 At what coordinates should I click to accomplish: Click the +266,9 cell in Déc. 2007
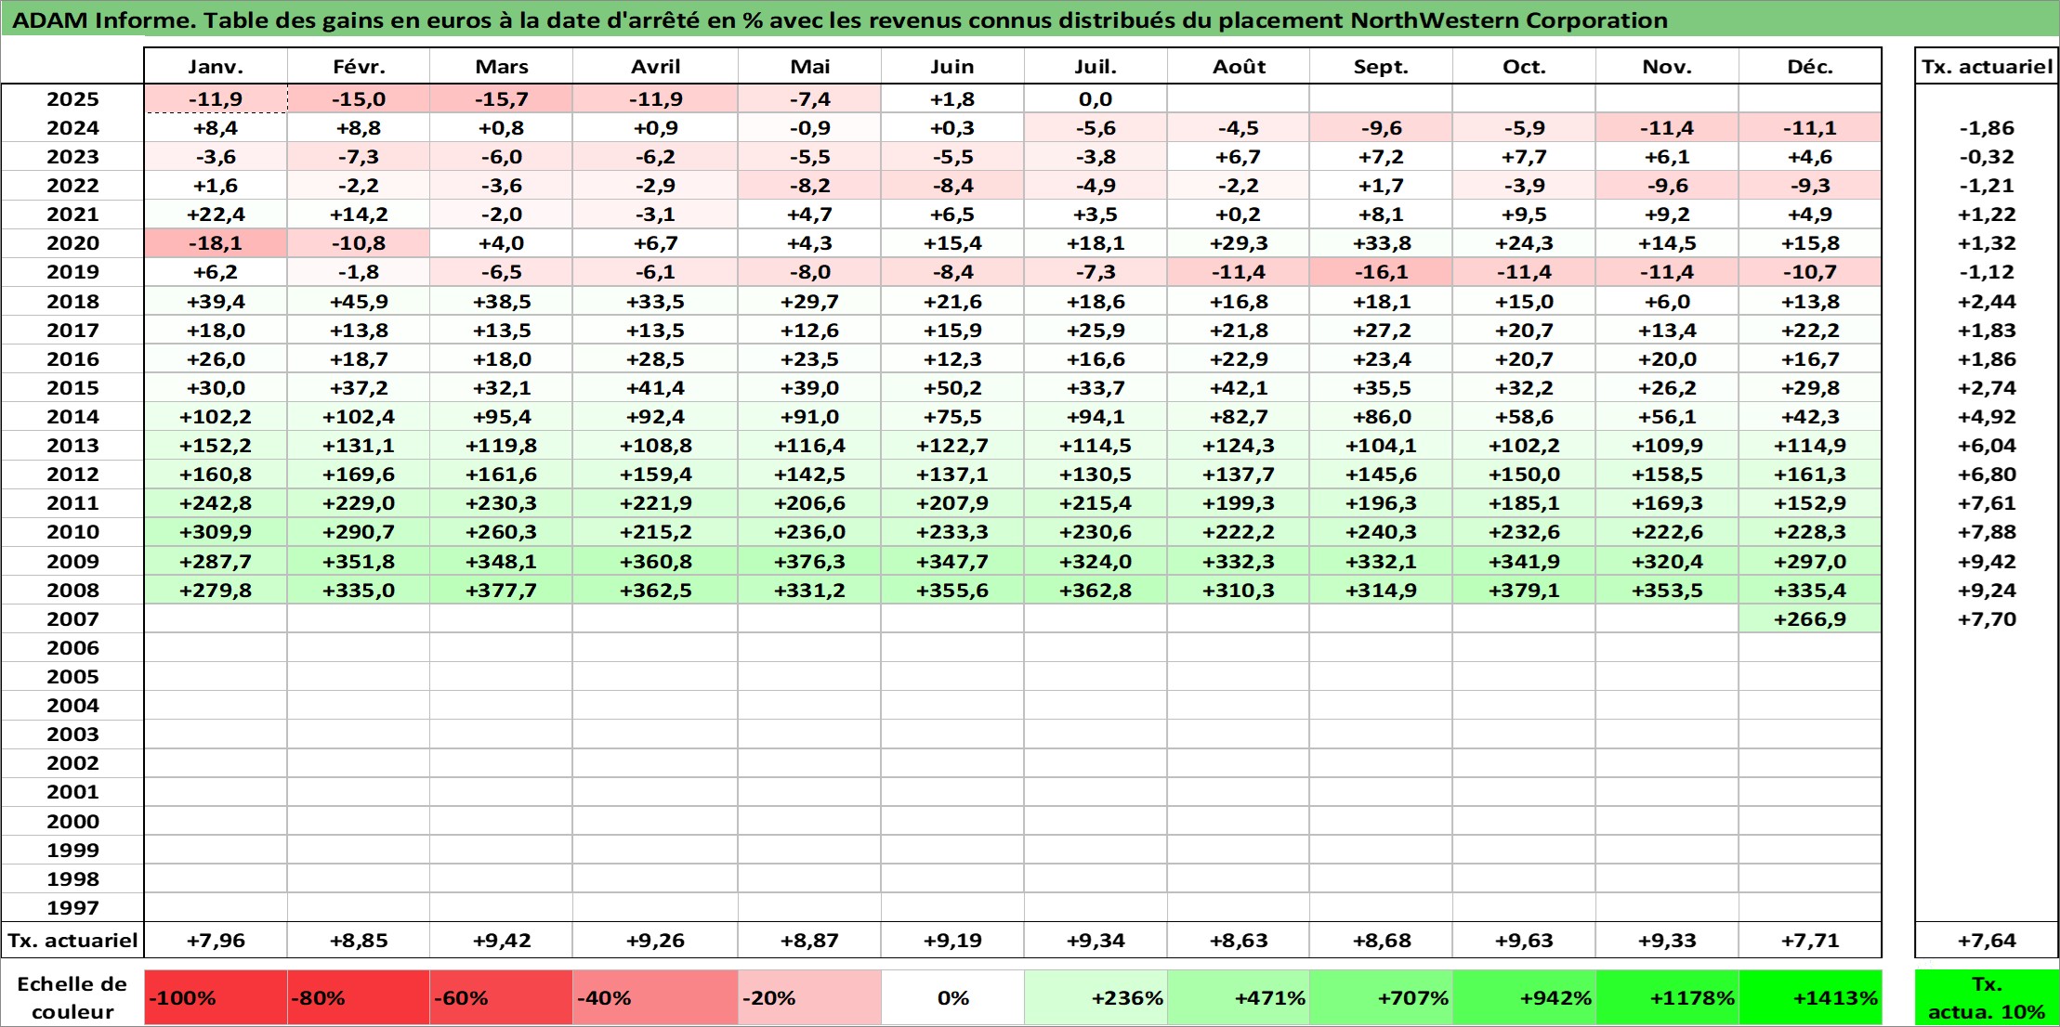[x=1810, y=619]
